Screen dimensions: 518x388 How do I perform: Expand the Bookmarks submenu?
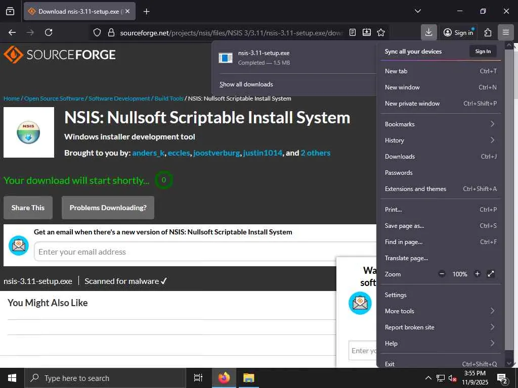[x=441, y=124]
